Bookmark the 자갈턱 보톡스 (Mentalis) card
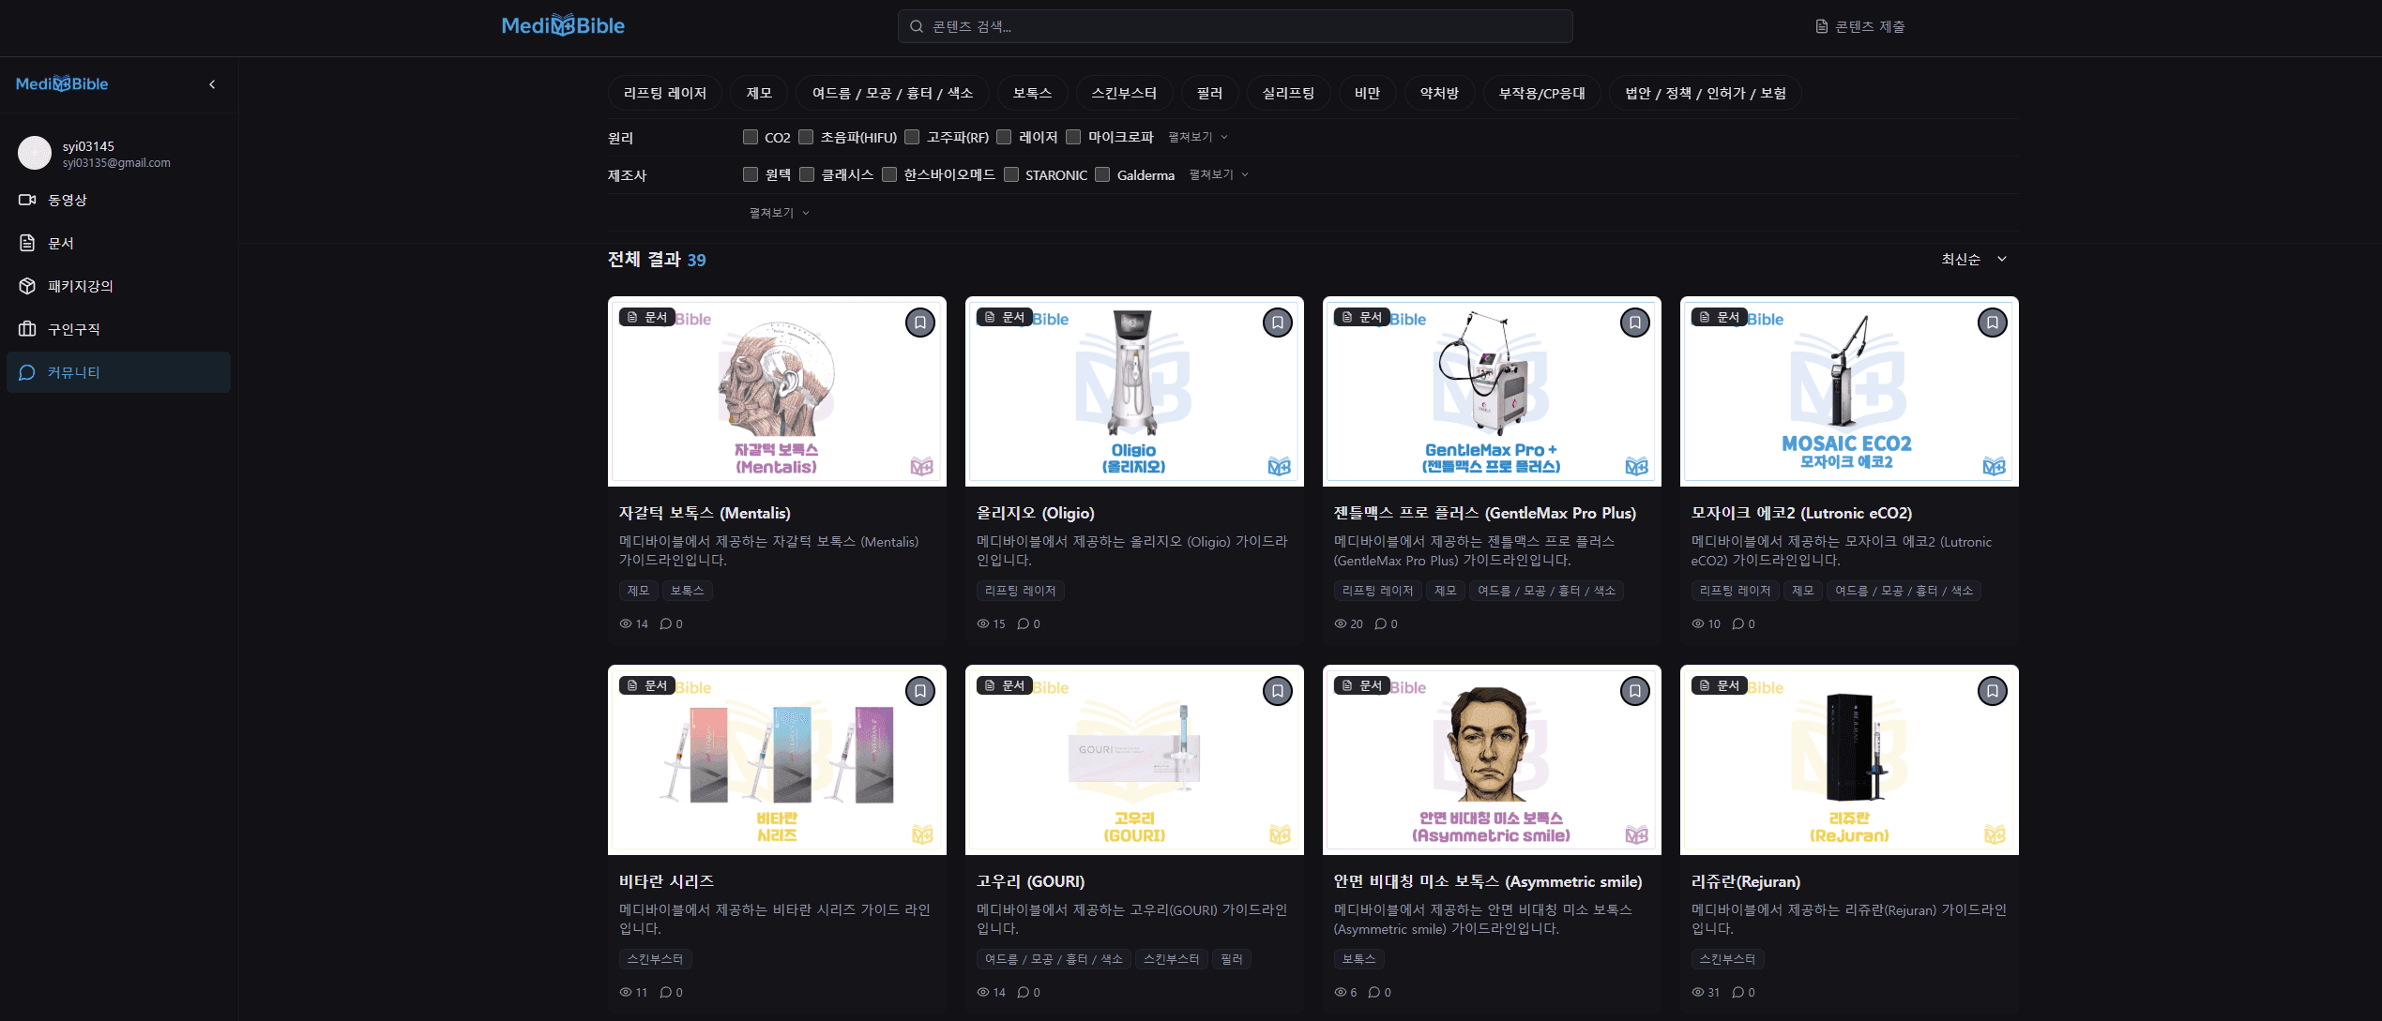The height and width of the screenshot is (1021, 2382). point(919,323)
